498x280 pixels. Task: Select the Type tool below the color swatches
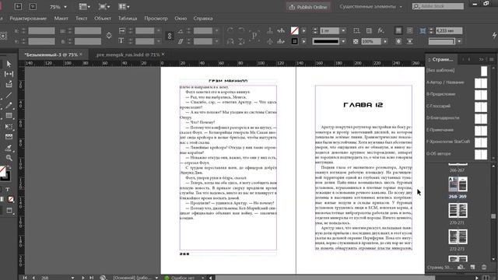coord(7,189)
